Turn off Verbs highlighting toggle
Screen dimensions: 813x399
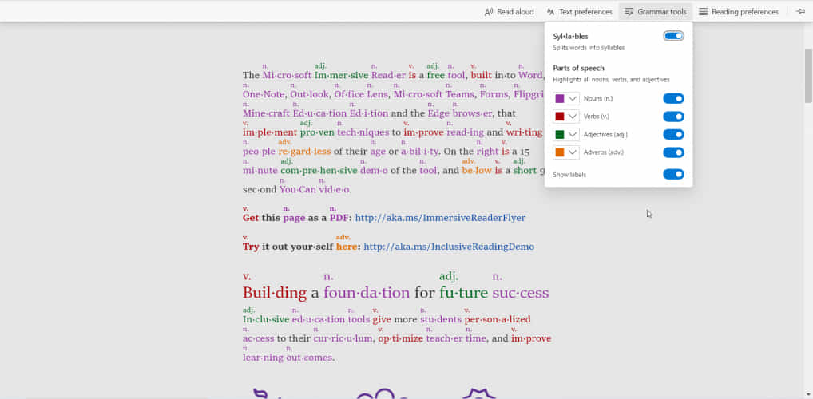tap(673, 117)
